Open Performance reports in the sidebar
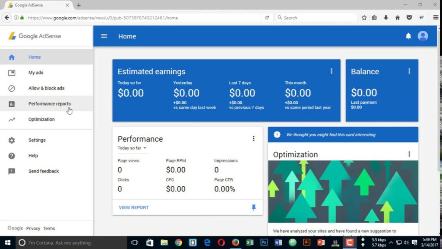The height and width of the screenshot is (249, 442). pyautogui.click(x=47, y=104)
